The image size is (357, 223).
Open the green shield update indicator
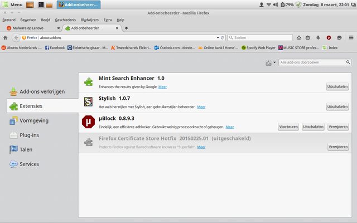(x=298, y=4)
